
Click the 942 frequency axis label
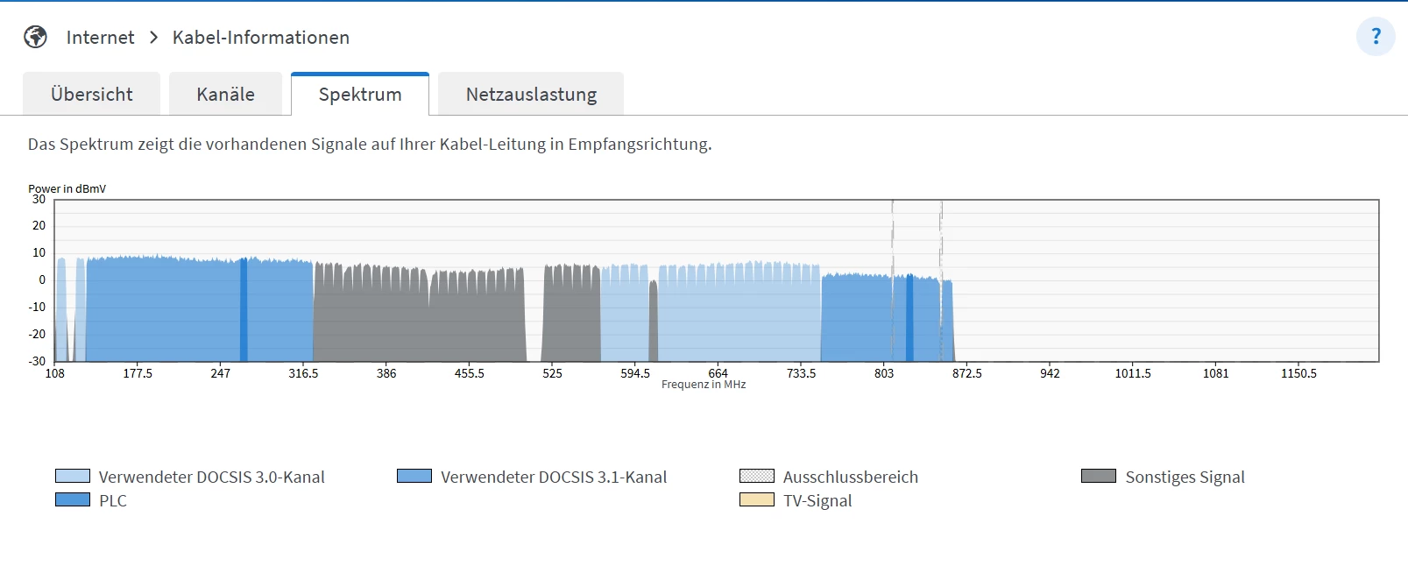click(1050, 373)
